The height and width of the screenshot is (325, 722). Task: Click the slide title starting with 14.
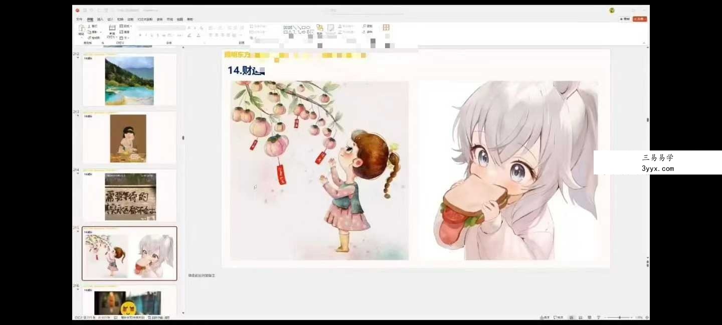click(246, 71)
